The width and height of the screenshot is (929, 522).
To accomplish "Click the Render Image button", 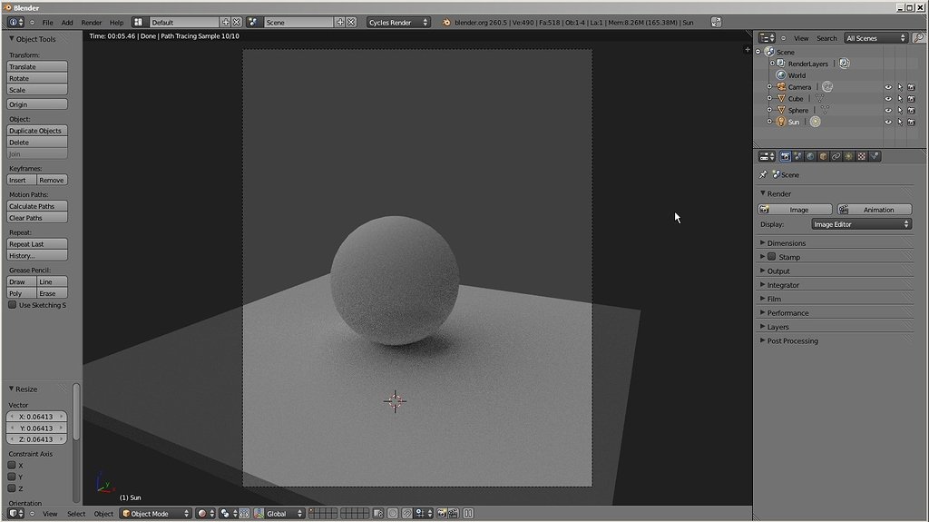I will (795, 210).
